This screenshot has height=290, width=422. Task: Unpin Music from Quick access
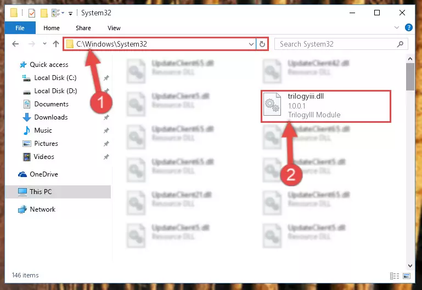[106, 130]
